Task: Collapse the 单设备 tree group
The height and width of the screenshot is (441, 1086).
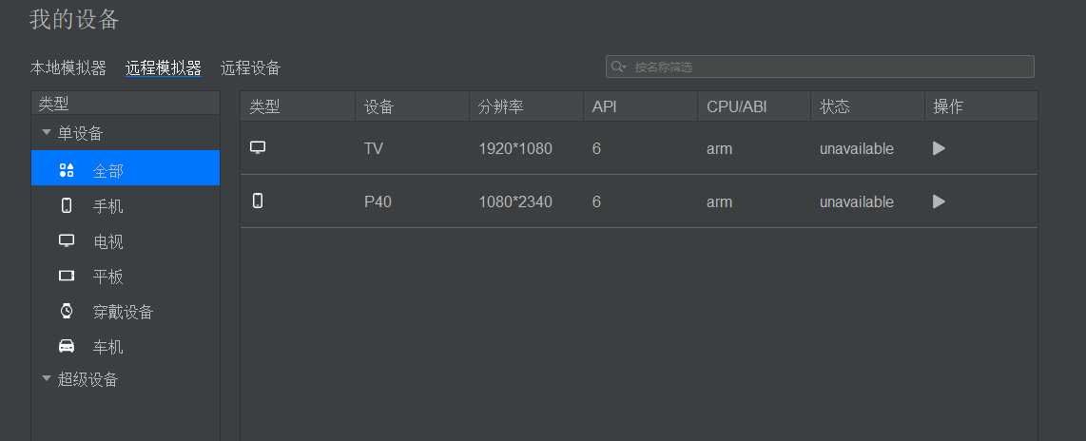Action: tap(47, 132)
